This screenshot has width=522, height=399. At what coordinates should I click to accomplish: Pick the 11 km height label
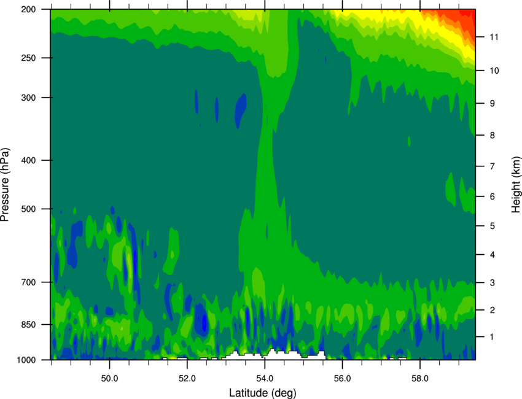[x=494, y=37]
